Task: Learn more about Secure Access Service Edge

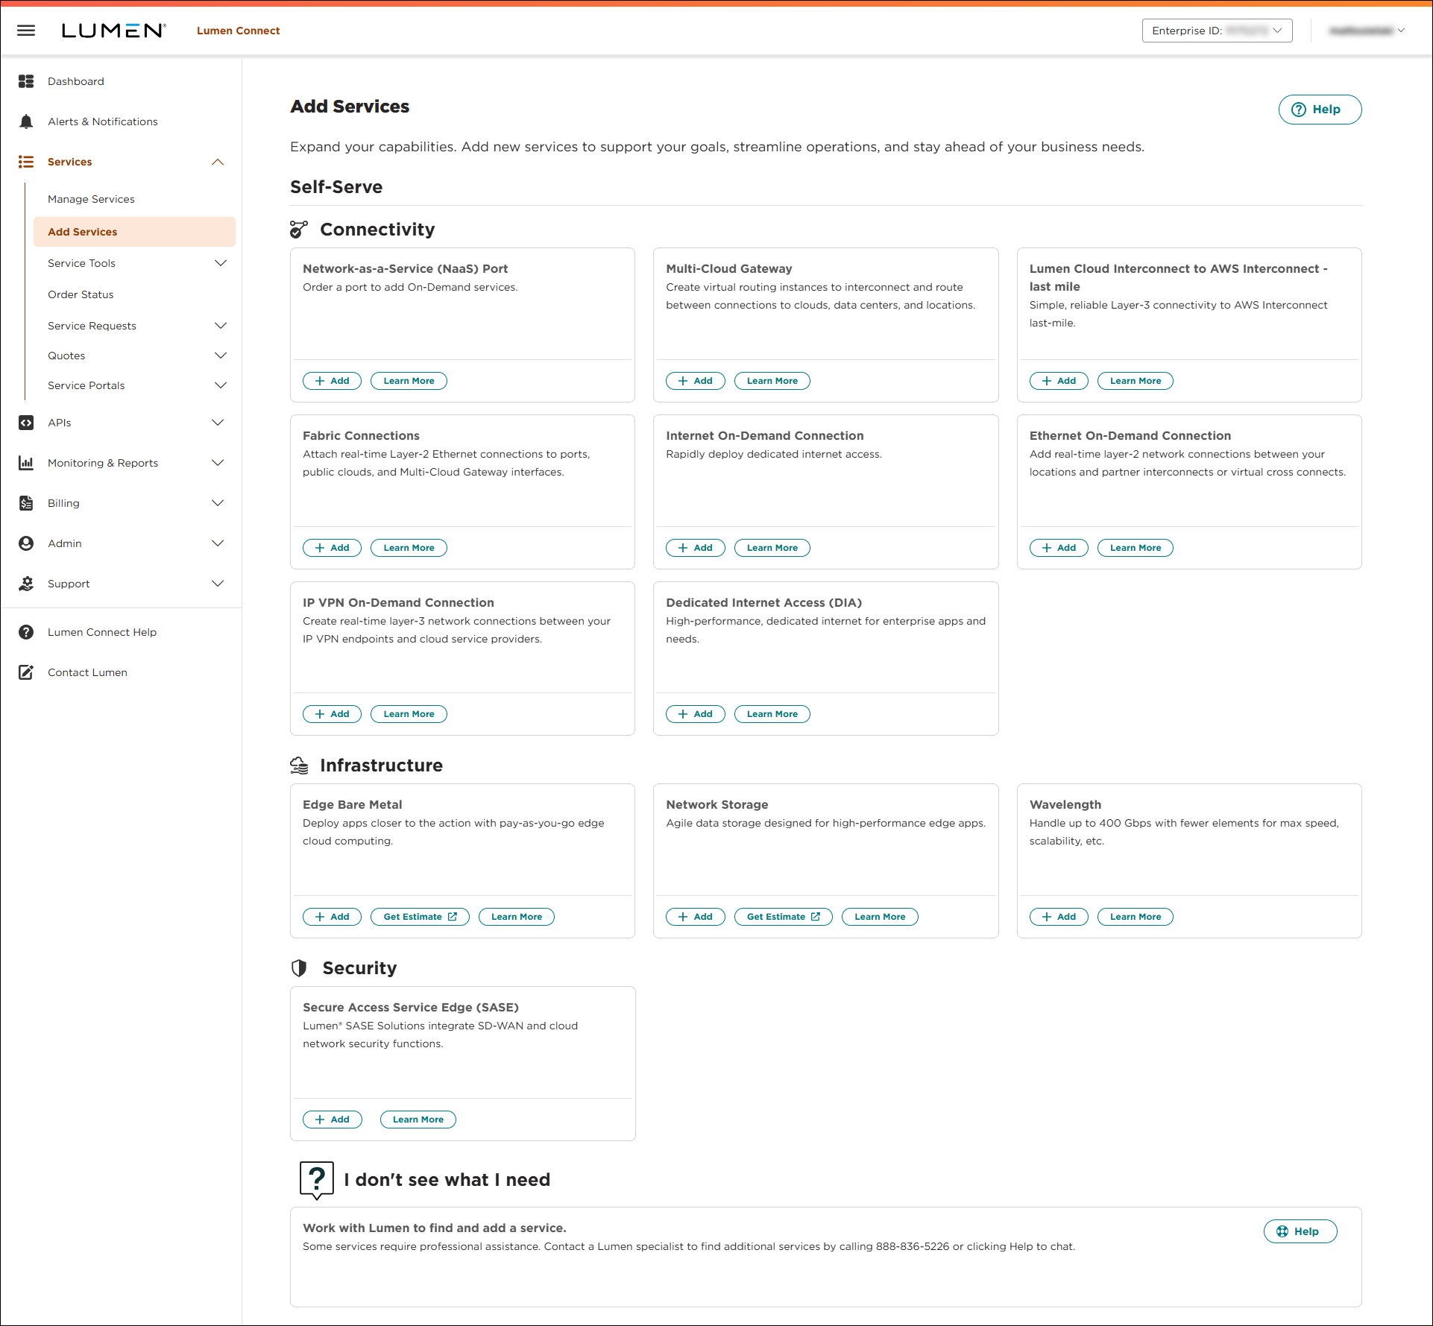Action: (418, 1120)
